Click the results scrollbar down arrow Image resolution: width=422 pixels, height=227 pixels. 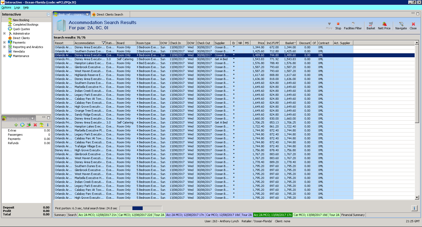click(417, 197)
